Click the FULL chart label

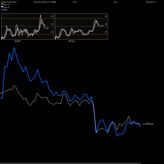click(x=72, y=41)
